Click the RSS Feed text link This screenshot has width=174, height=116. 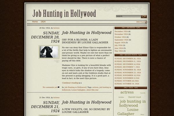point(140,22)
